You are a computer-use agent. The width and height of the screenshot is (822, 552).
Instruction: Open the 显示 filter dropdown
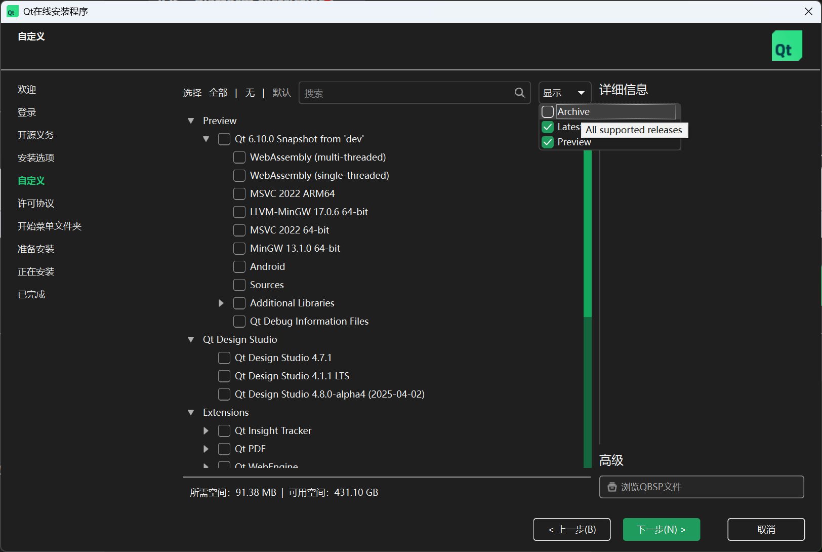[565, 93]
